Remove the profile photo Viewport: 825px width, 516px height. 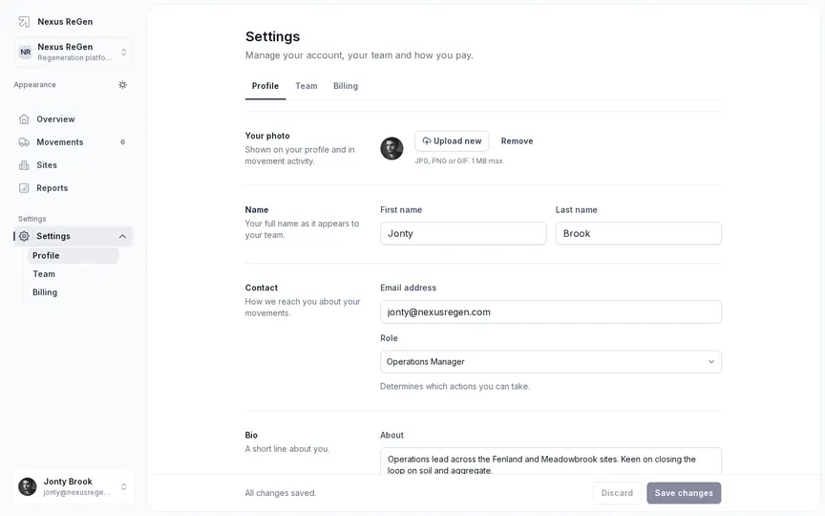click(517, 141)
